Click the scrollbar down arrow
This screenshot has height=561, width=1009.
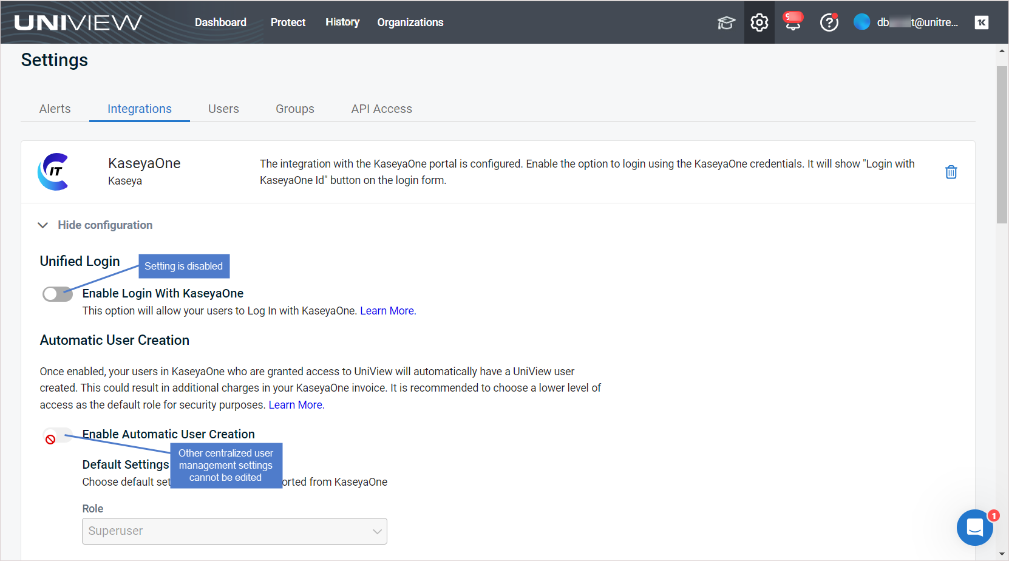pos(1002,554)
